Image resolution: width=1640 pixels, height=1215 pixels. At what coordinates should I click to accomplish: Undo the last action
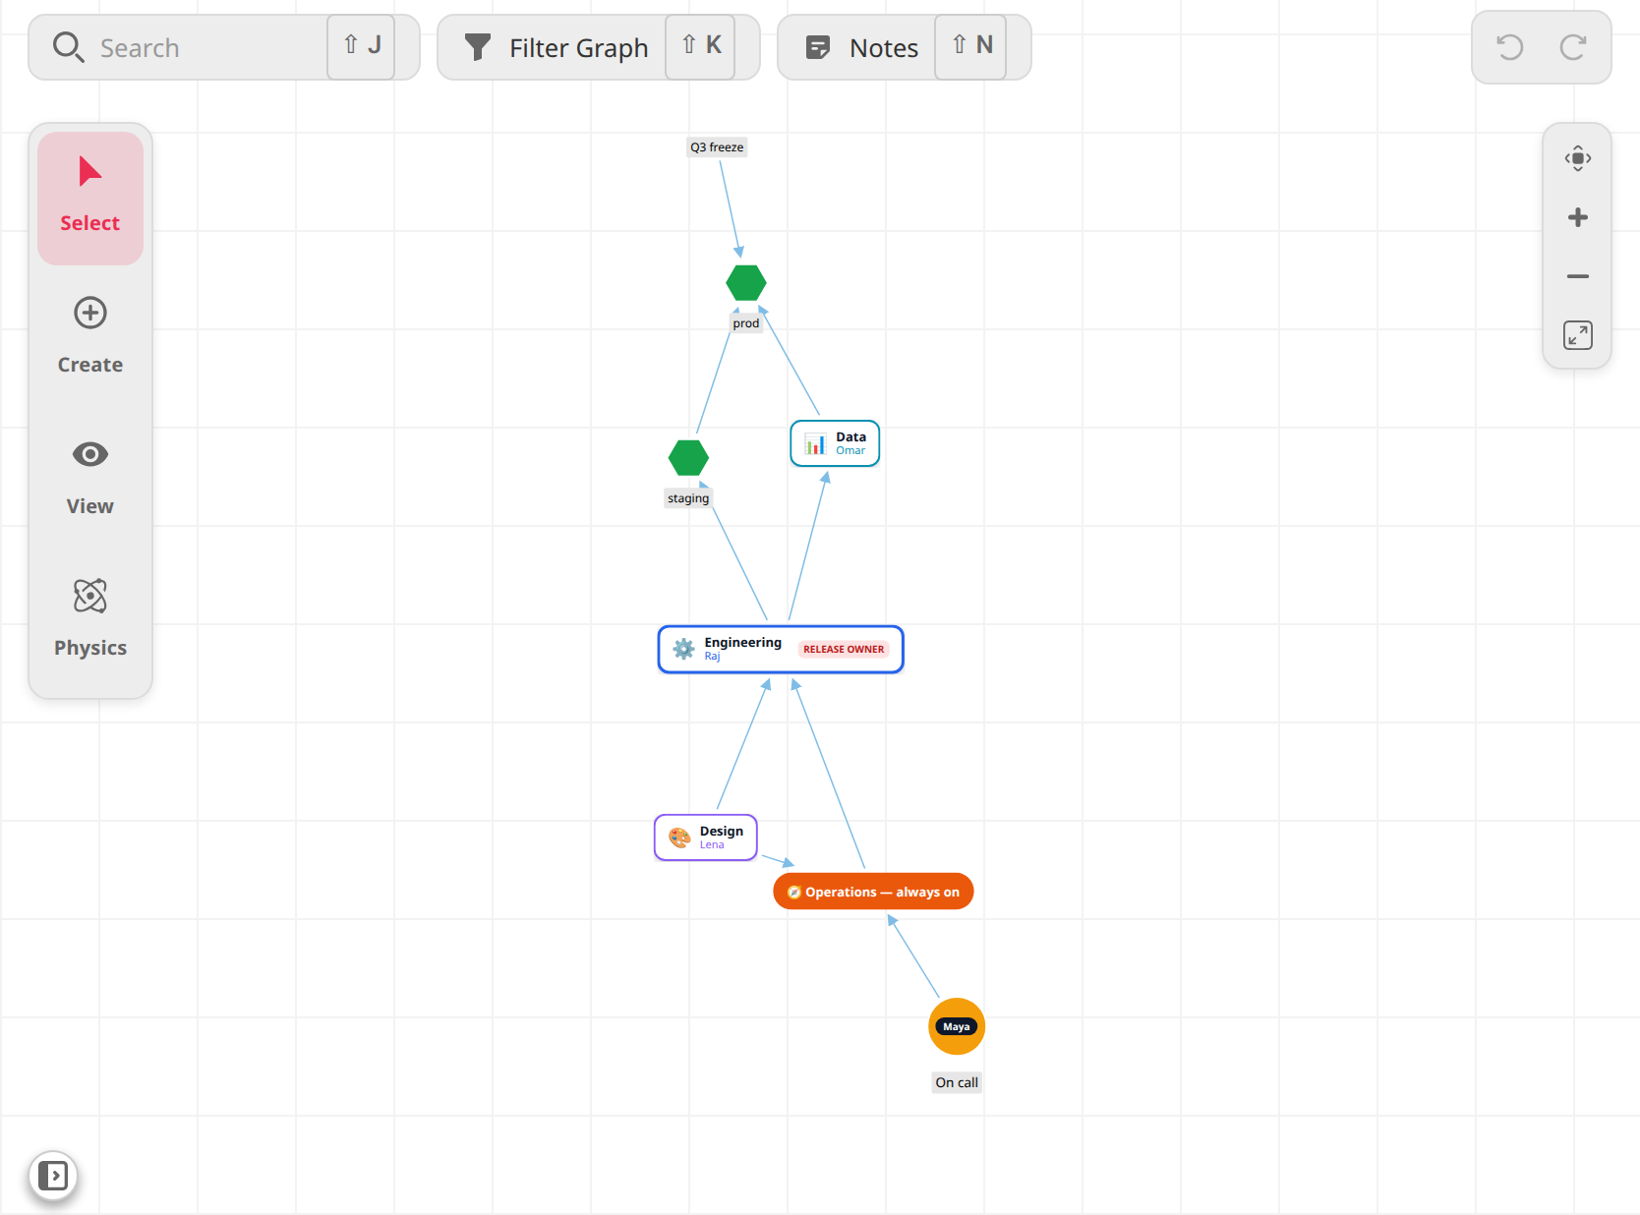click(1509, 47)
